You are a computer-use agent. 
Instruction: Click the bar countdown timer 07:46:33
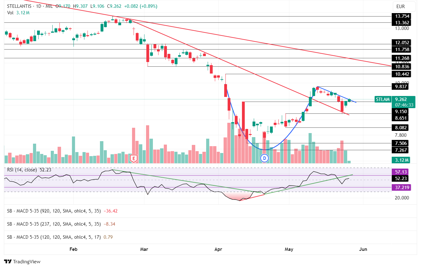pos(404,105)
